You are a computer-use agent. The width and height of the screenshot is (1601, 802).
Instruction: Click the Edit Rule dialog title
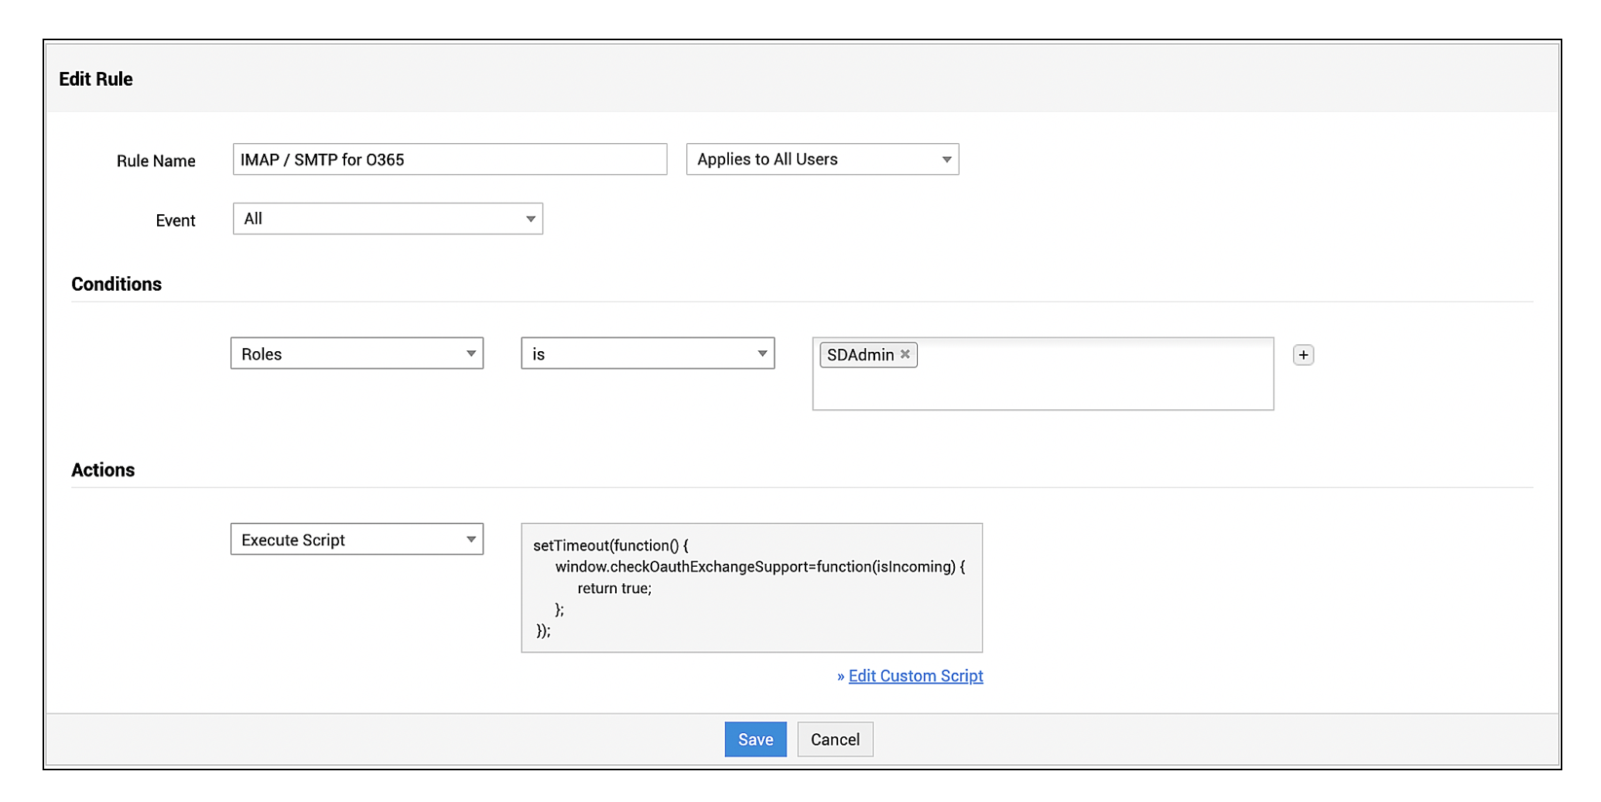(x=96, y=79)
